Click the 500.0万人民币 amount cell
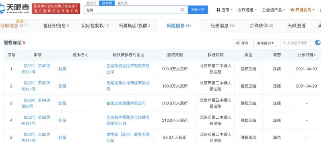Image resolution: width=321 pixels, height=143 pixels. tap(175, 103)
